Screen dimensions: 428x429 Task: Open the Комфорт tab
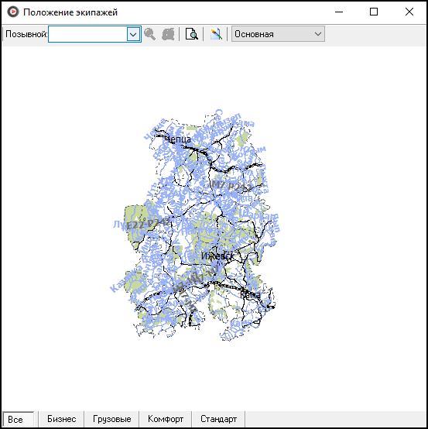pyautogui.click(x=166, y=419)
